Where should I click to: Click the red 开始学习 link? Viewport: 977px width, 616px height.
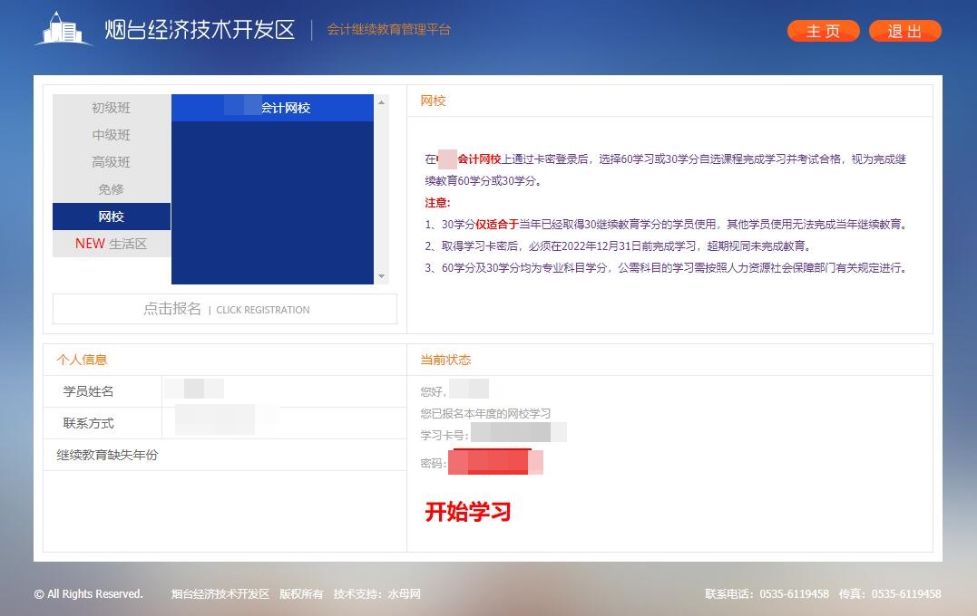468,512
